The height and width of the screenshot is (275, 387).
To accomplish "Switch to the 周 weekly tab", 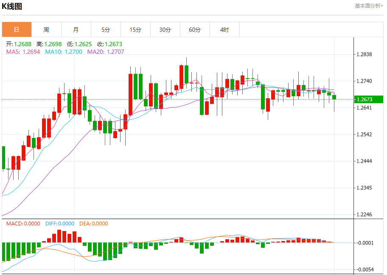I will pos(46,30).
